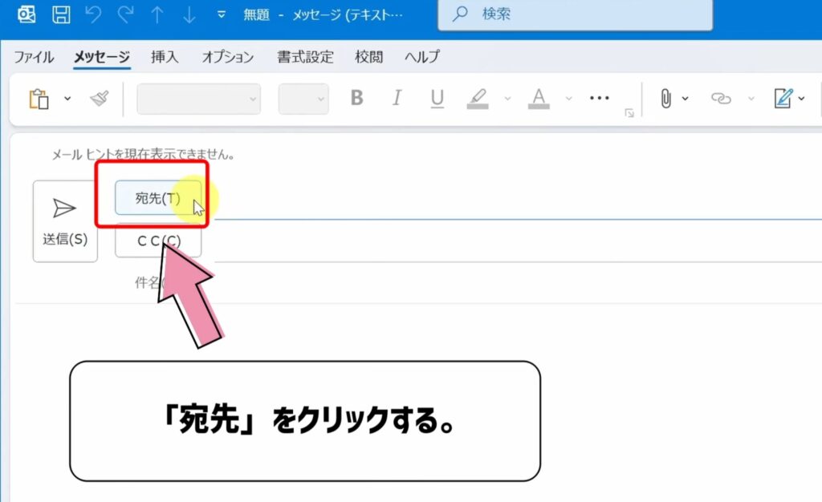Save the message with the save icon
The image size is (822, 502).
(x=60, y=13)
